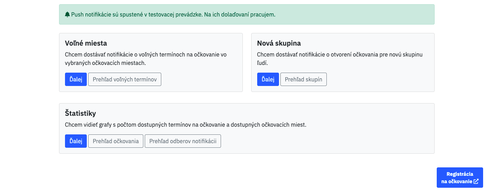Open Registrácia na očkovanie link
The width and height of the screenshot is (494, 193).
460,178
